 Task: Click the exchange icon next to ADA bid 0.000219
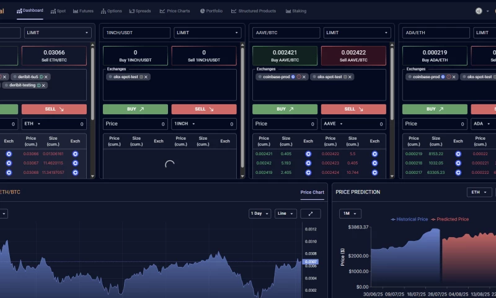(x=458, y=154)
